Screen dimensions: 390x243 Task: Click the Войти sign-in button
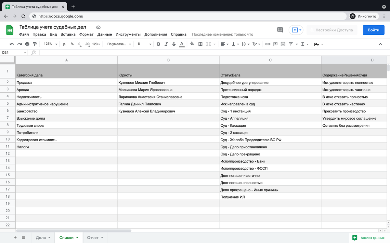click(373, 30)
